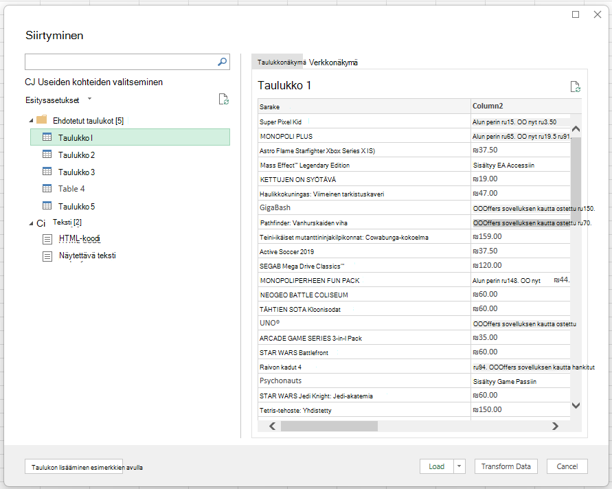Click the Taulukko 5 table icon

47,205
